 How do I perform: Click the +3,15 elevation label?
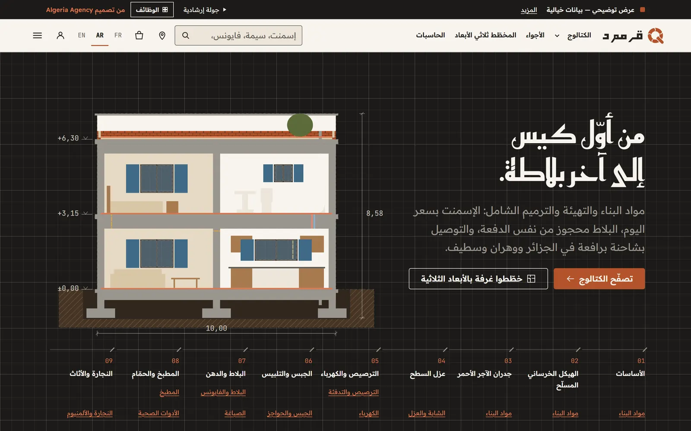[68, 213]
